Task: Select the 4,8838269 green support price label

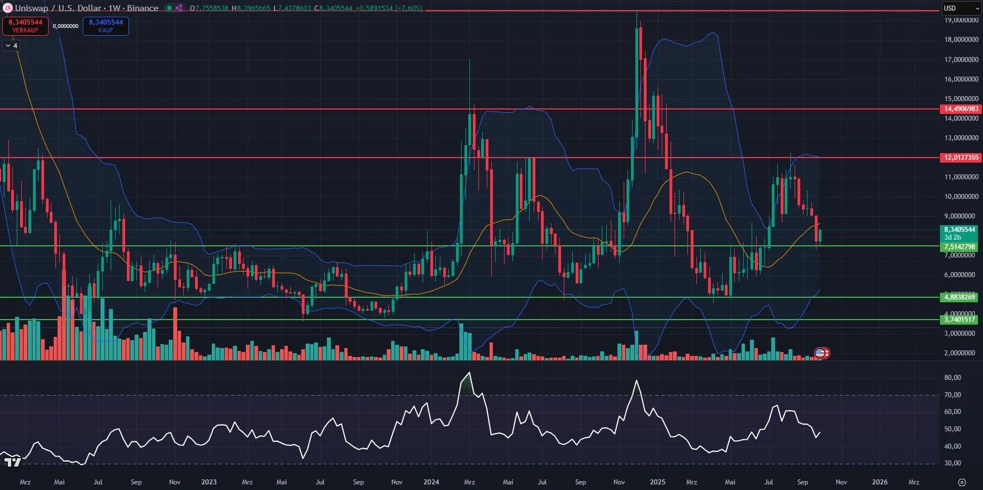Action: tap(960, 297)
